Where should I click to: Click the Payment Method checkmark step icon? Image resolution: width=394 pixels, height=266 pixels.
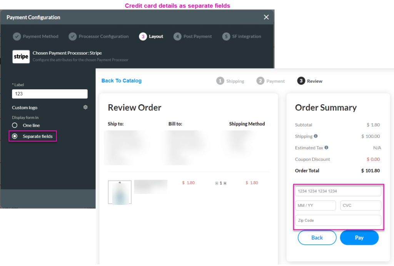[17, 37]
